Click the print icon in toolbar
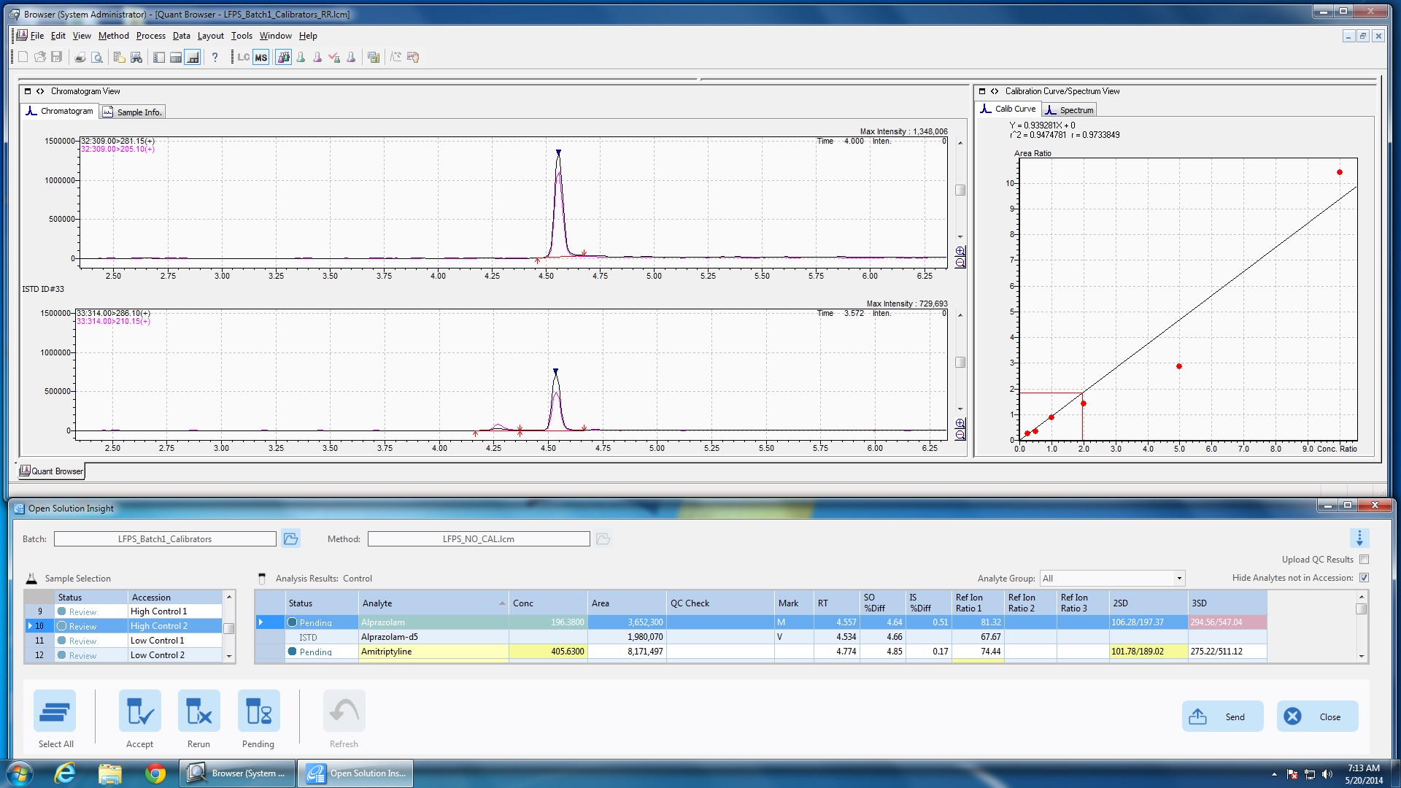1401x788 pixels. pos(80,58)
